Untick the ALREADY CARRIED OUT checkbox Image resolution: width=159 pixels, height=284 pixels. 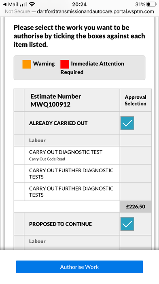[x=127, y=123]
